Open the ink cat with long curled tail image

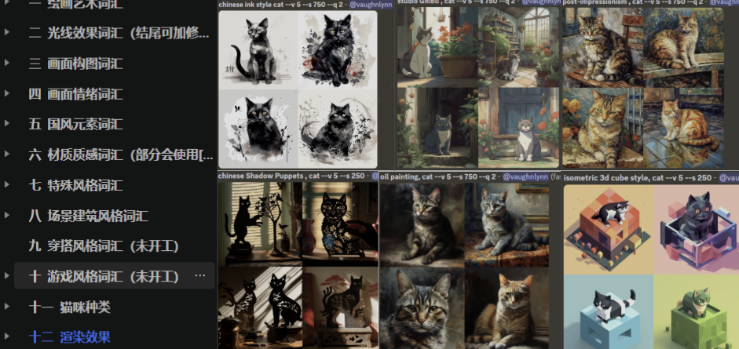tap(258, 50)
